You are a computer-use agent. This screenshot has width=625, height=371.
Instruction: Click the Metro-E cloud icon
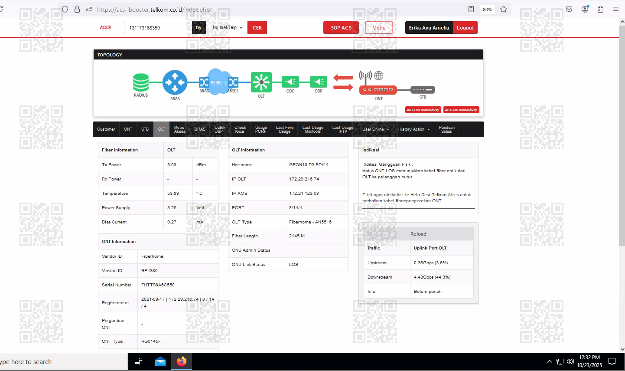click(x=219, y=82)
